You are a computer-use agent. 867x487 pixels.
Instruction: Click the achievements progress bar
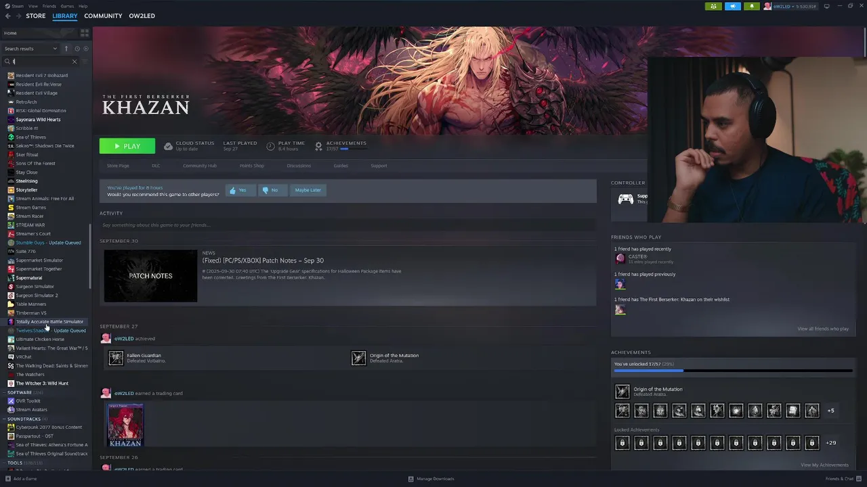click(733, 371)
